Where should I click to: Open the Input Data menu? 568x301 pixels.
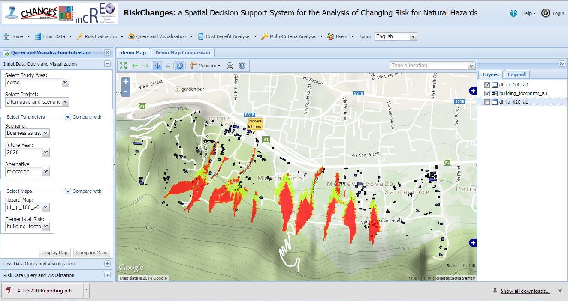[x=54, y=36]
